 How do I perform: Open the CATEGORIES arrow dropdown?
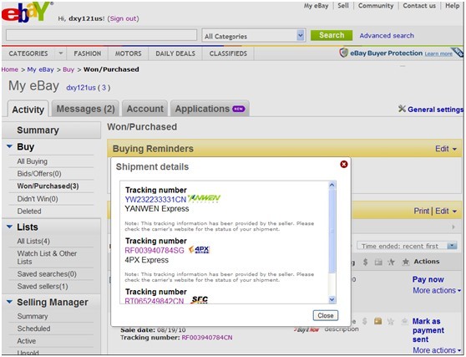(x=61, y=54)
